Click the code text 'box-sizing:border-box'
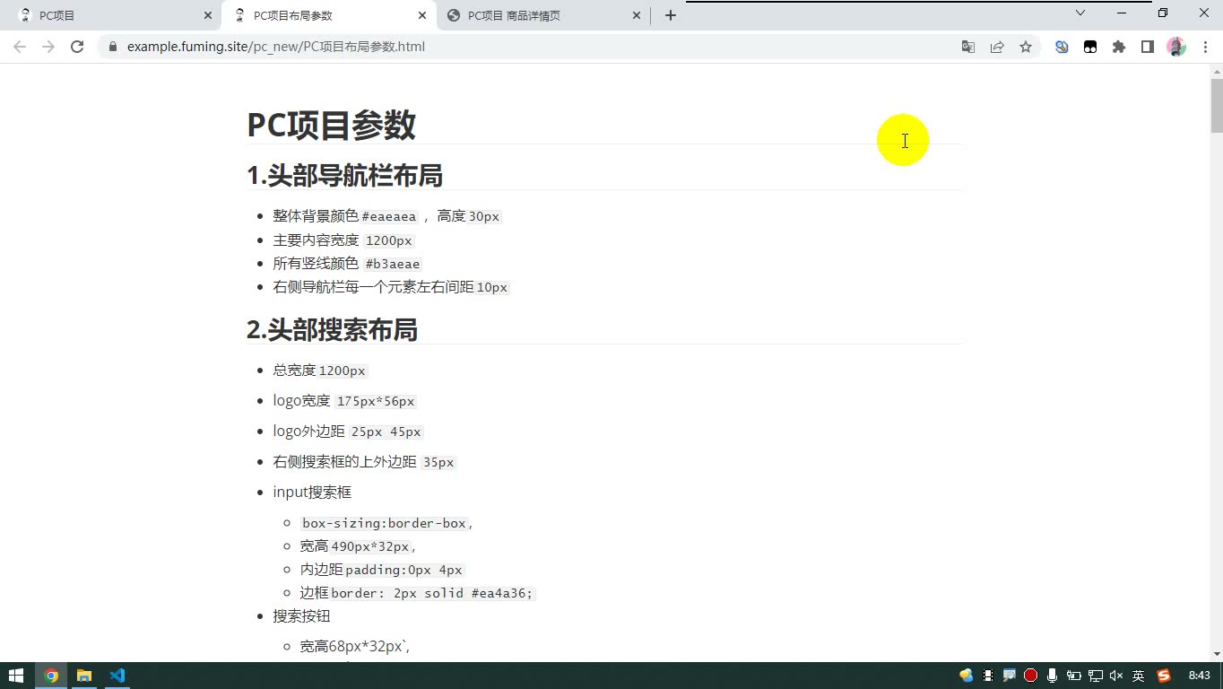The image size is (1223, 689). (384, 523)
